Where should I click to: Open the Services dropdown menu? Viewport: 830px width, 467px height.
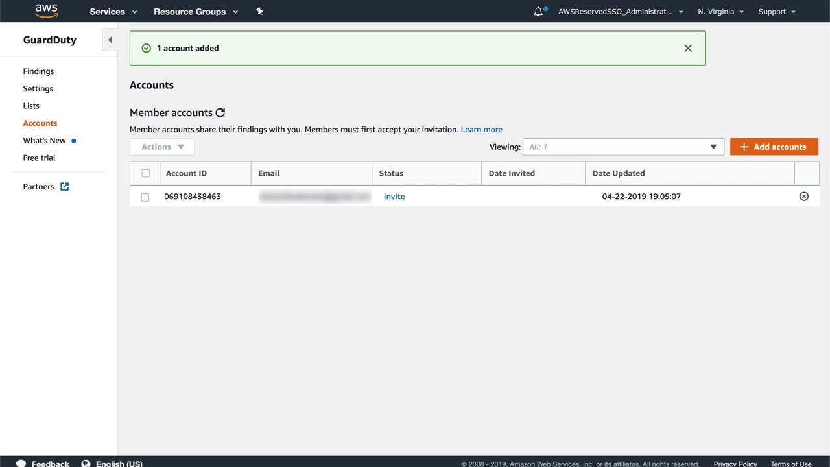point(113,12)
